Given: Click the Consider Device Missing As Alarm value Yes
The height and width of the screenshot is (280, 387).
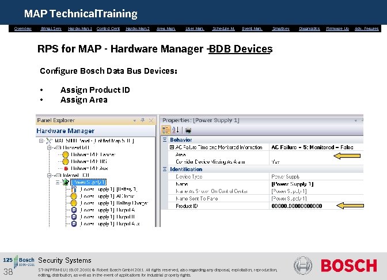Looking at the screenshot, I should click(275, 162).
